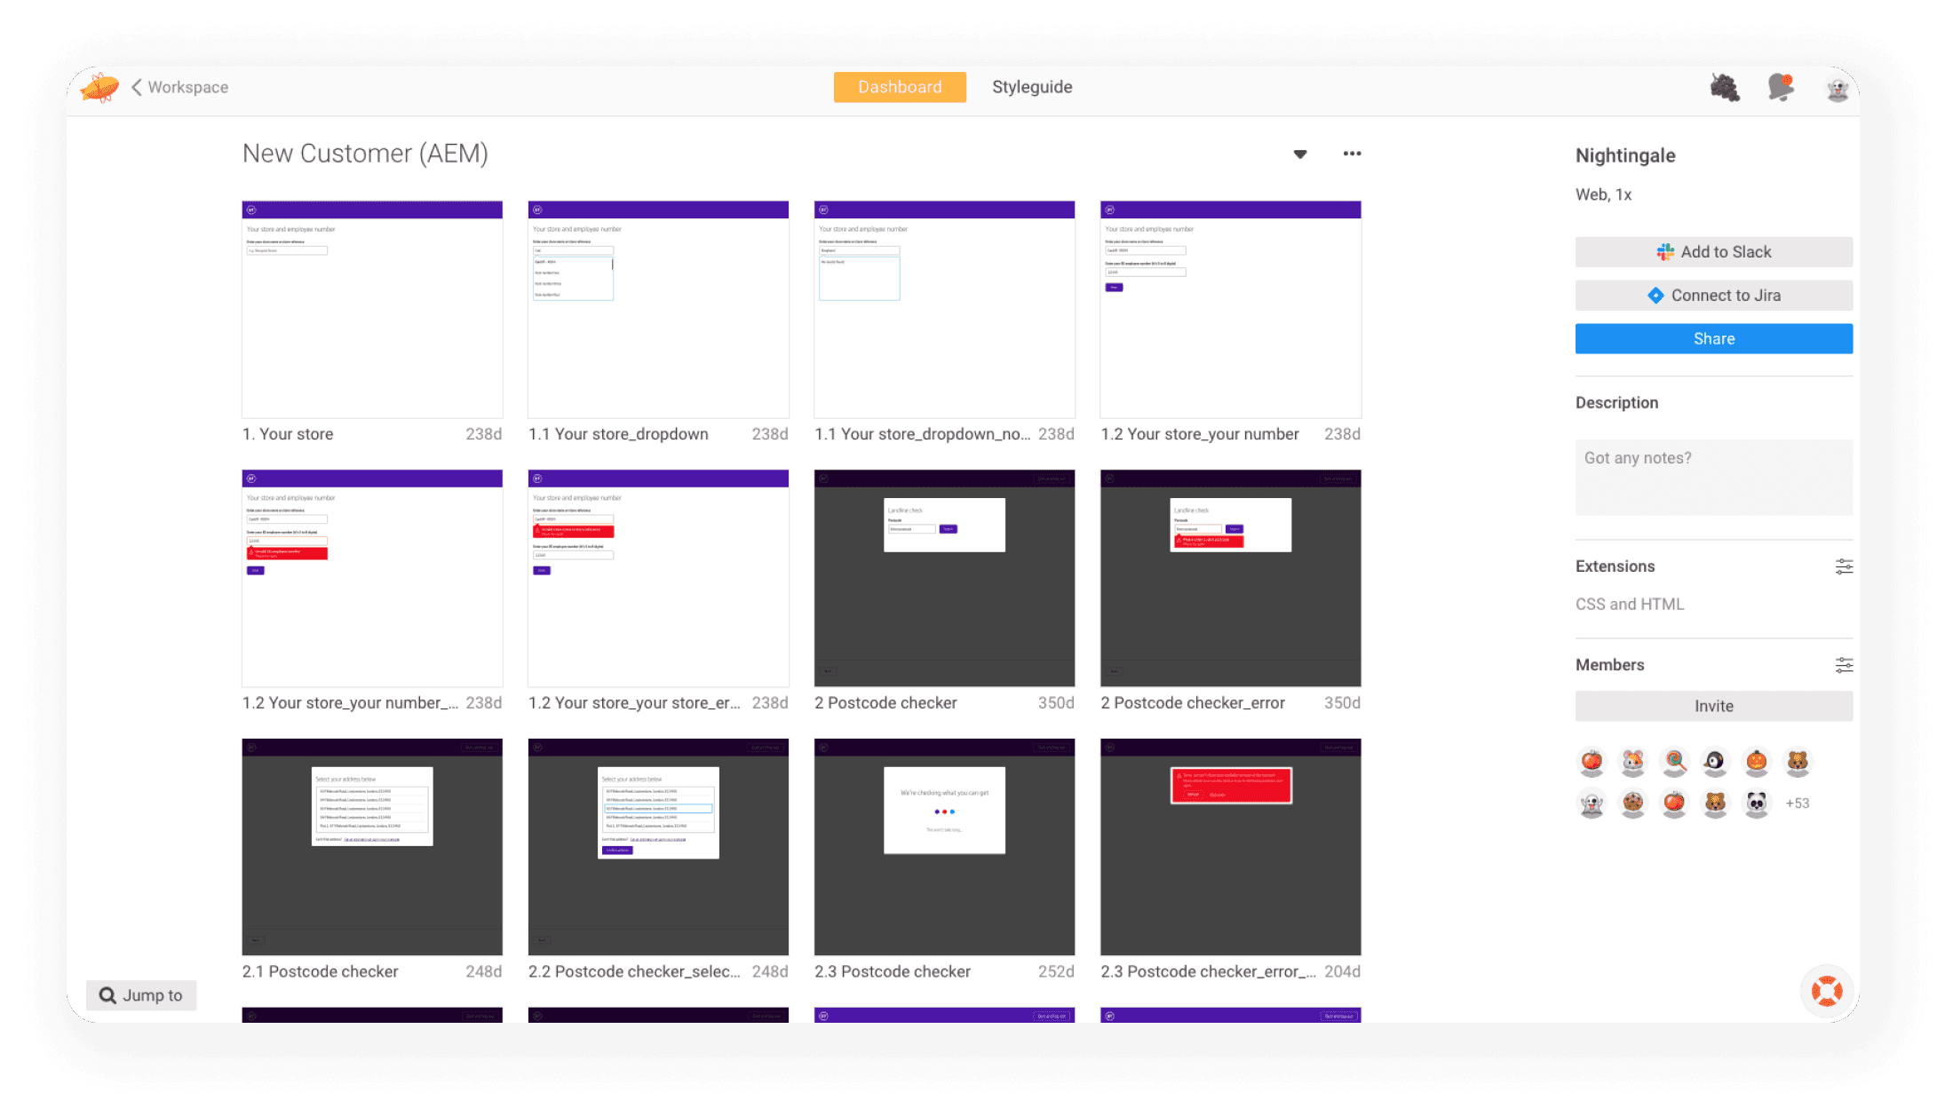Select the ghost member avatar
The height and width of the screenshot is (1116, 1953).
tap(1591, 803)
